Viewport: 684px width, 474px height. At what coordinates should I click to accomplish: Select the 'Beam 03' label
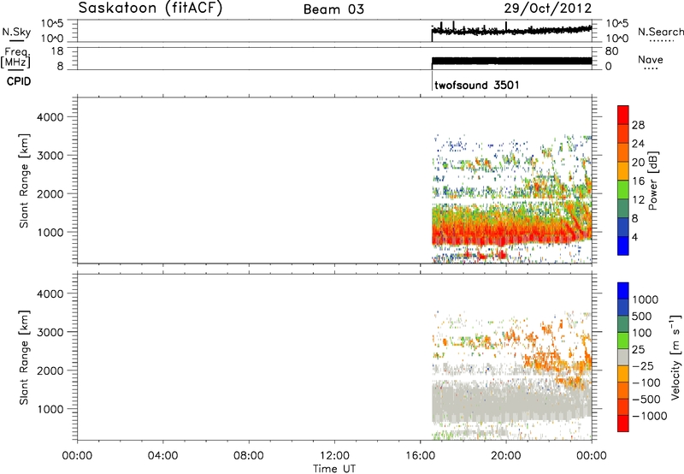click(x=333, y=9)
